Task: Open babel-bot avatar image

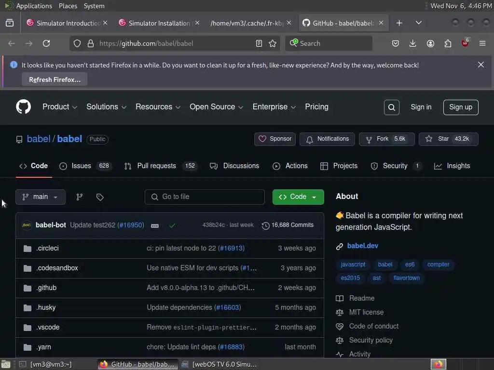Action: tap(27, 225)
